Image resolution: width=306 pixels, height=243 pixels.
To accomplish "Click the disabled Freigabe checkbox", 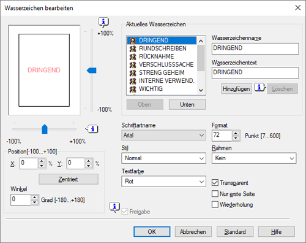I will click(x=125, y=212).
